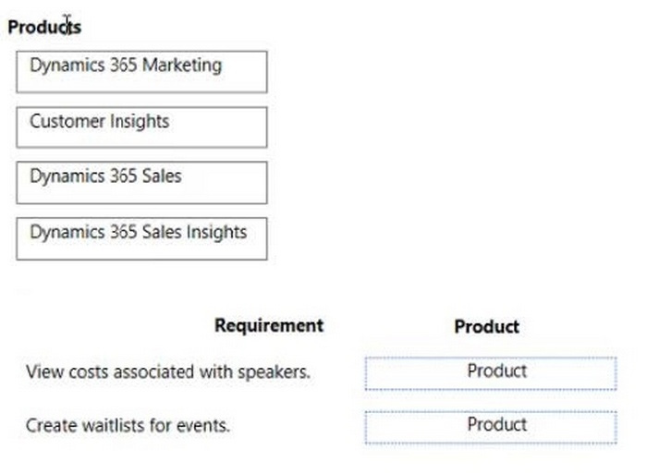Click the Requirement column header
This screenshot has height=474, width=647.
(269, 325)
